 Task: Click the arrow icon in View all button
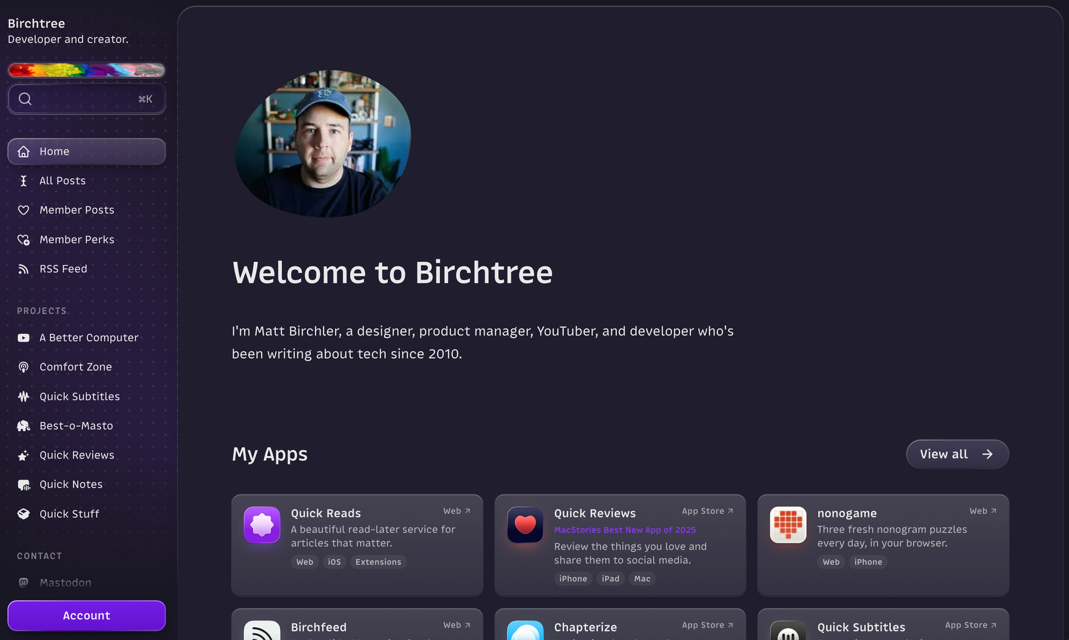point(987,455)
